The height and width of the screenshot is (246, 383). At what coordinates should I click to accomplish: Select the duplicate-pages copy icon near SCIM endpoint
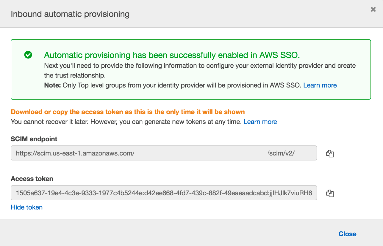[x=330, y=153]
